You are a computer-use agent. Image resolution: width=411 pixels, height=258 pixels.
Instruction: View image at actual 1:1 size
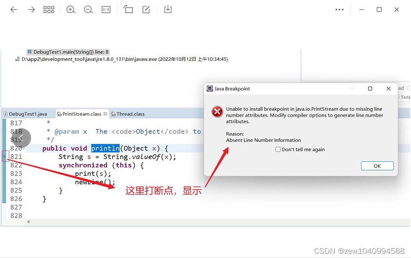[x=106, y=9]
